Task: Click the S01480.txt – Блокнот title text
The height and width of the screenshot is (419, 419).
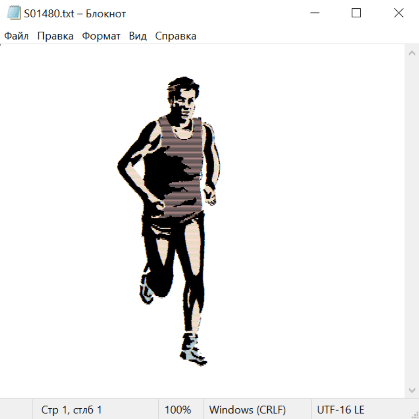Action: pos(75,14)
